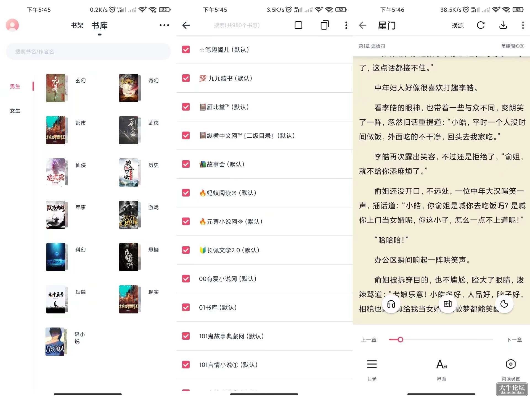Open vertical dots menu in book source screen
Image resolution: width=530 pixels, height=398 pixels.
pyautogui.click(x=346, y=25)
